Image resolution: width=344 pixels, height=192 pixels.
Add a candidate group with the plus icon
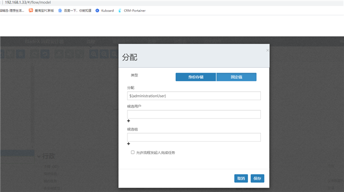(128, 144)
